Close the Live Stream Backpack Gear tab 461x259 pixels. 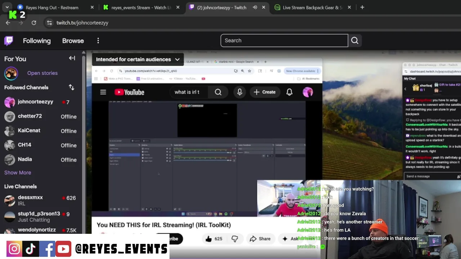pos(349,7)
